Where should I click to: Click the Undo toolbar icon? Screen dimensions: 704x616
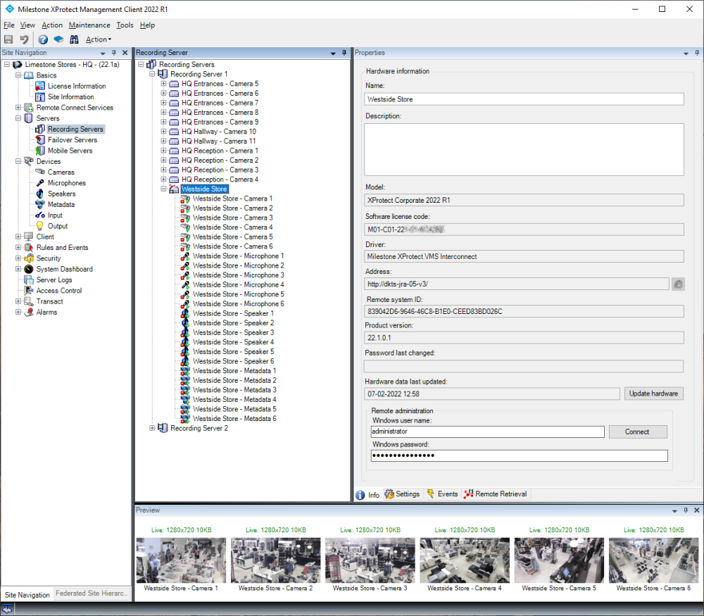click(x=25, y=39)
